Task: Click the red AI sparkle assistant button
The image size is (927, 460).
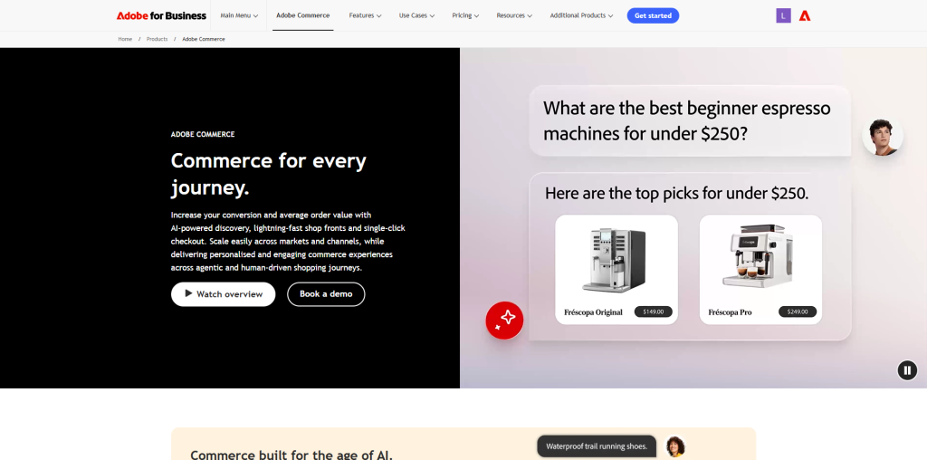Action: point(504,321)
